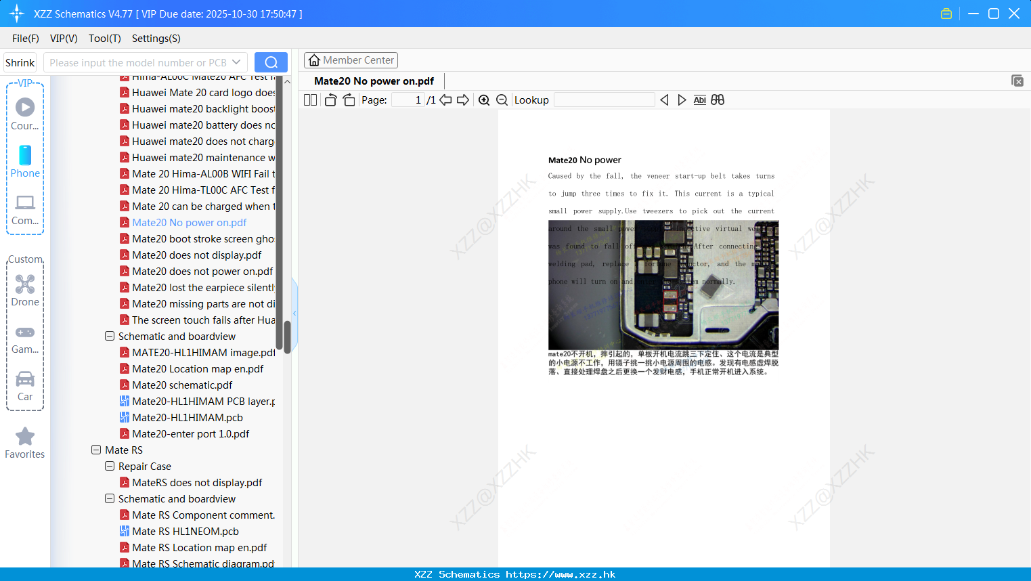
Task: Open the File(F) menu
Action: 26,39
